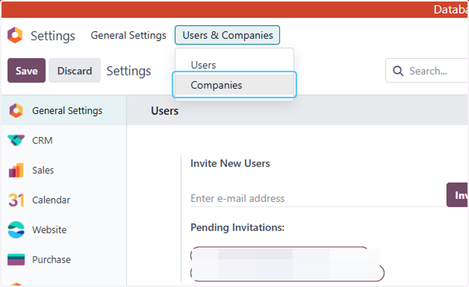The image size is (469, 287).
Task: Select the Website sidebar label
Action: (x=49, y=230)
